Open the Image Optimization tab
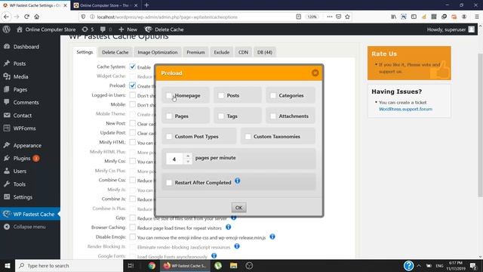The image size is (483, 272). pyautogui.click(x=158, y=52)
